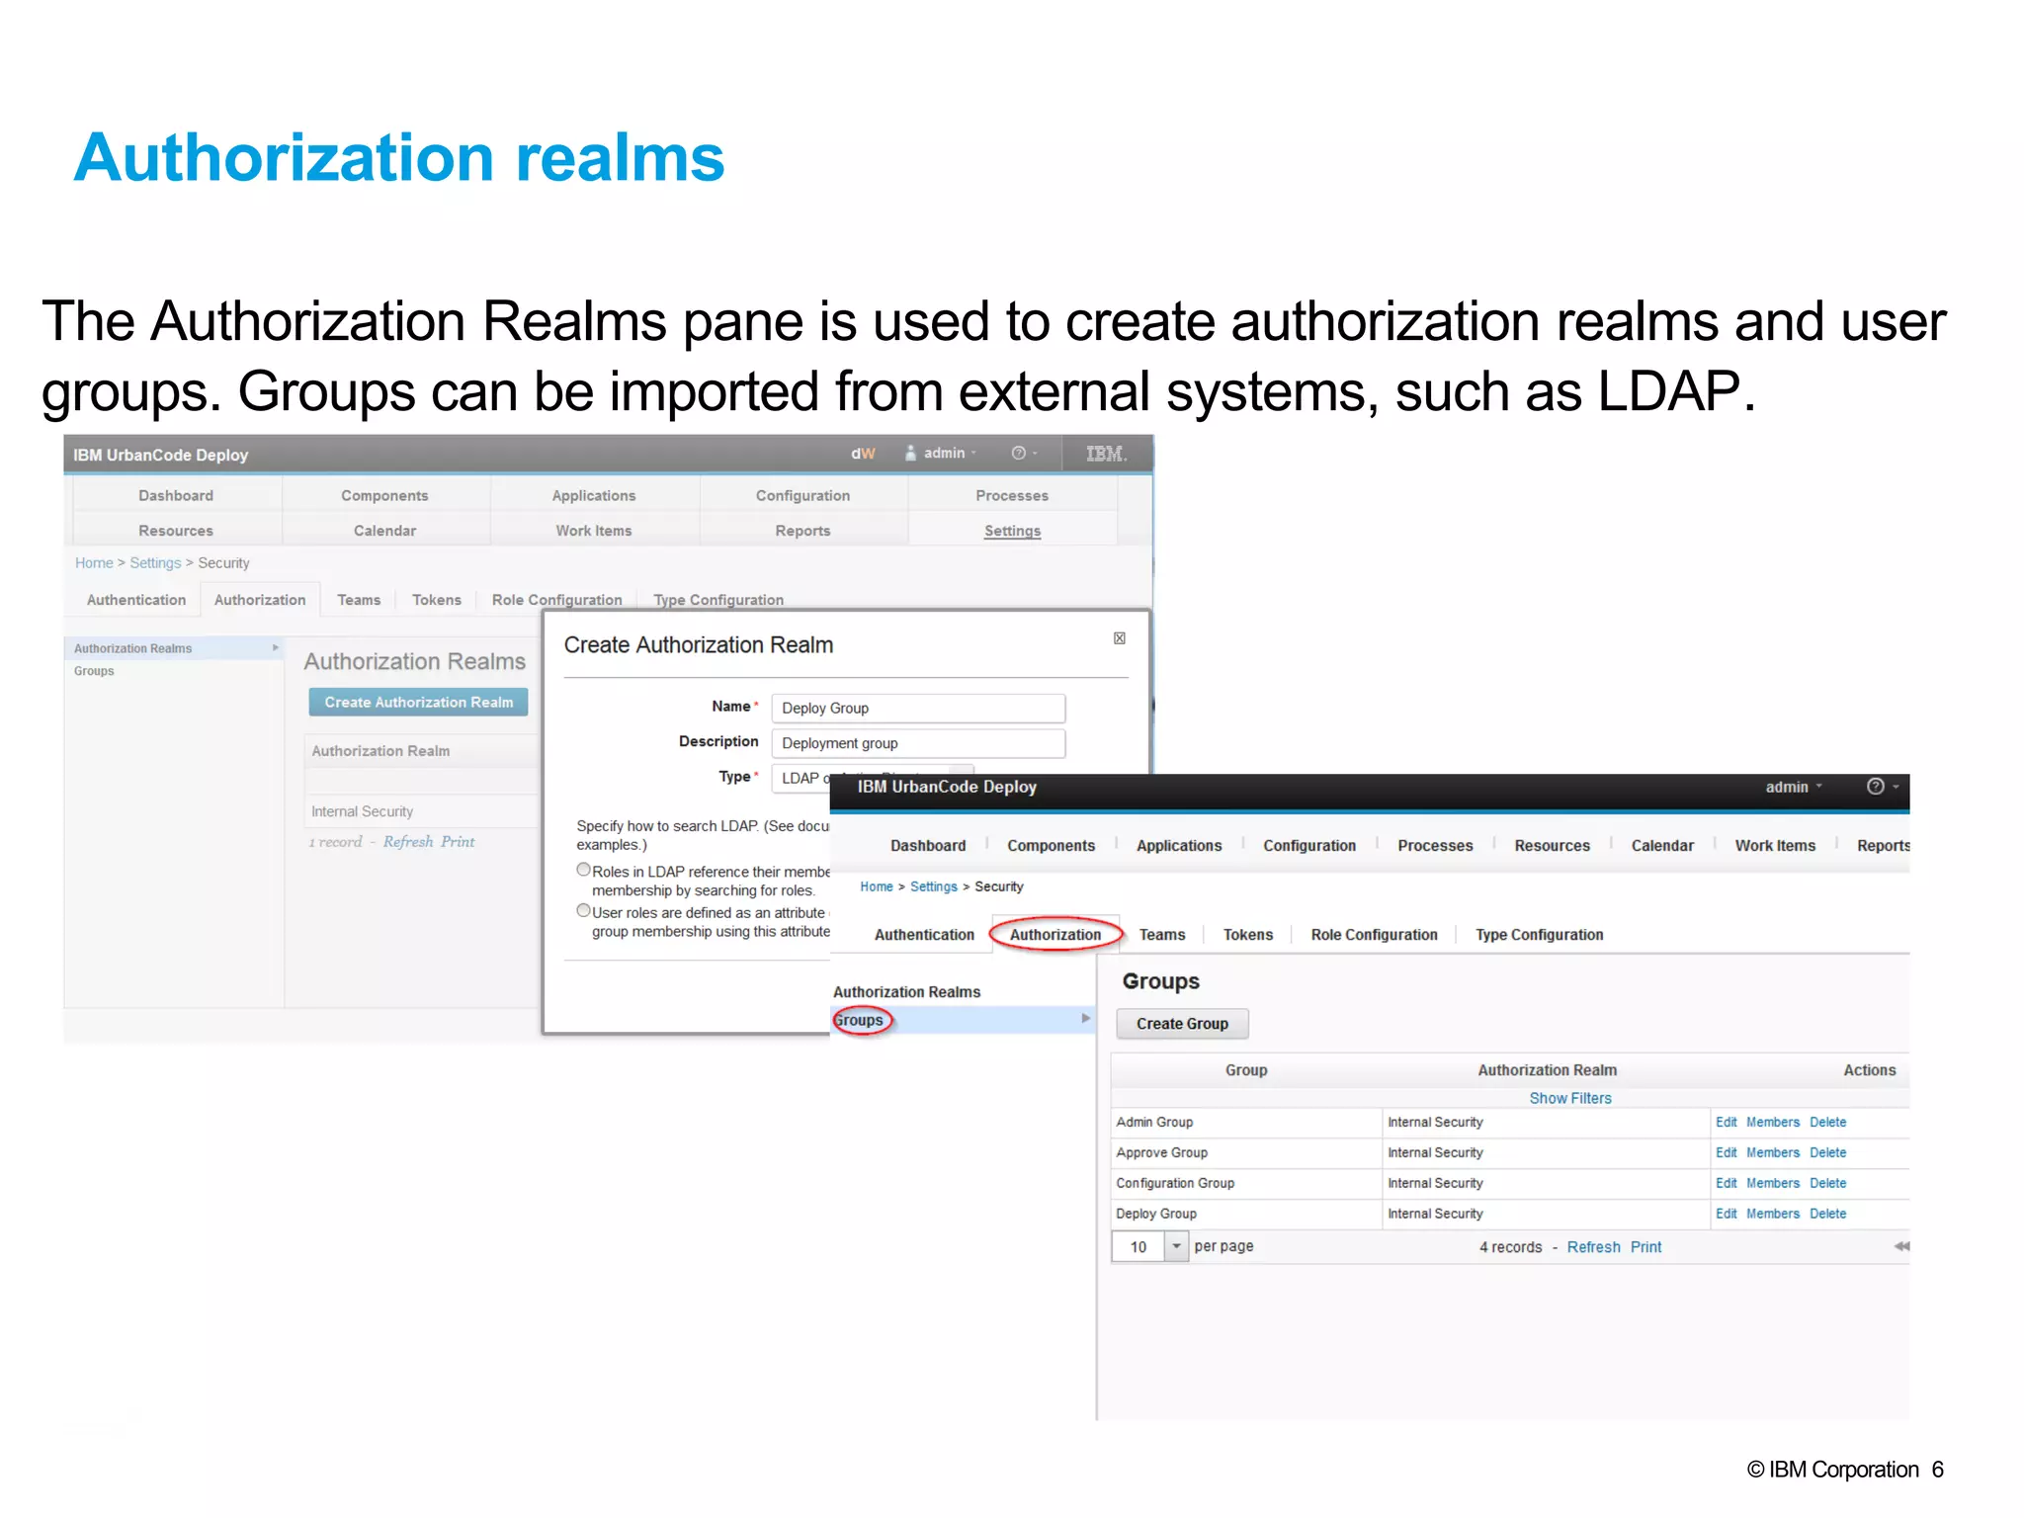Open the Components menu in the front window
The image size is (2024, 1518).
click(1051, 845)
